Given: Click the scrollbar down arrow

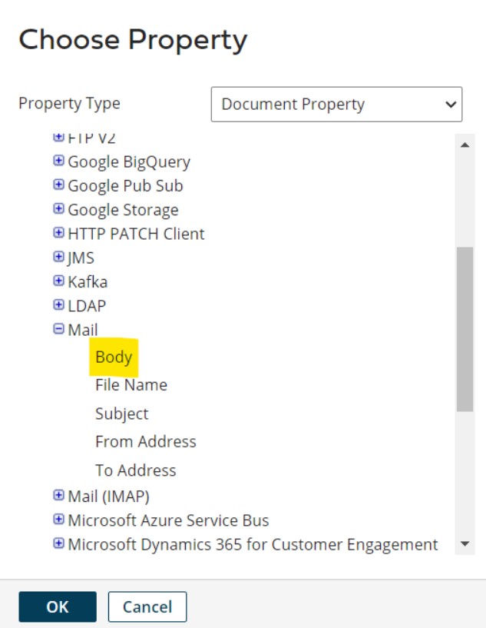Looking at the screenshot, I should click(464, 544).
